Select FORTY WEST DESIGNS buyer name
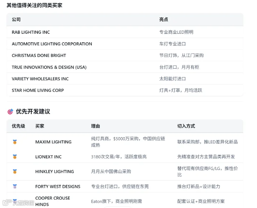The image size is (257, 208). (x=58, y=186)
